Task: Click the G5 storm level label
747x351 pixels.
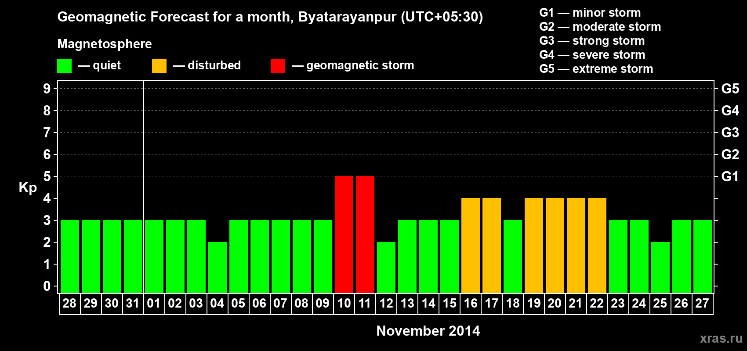Action: (730, 89)
